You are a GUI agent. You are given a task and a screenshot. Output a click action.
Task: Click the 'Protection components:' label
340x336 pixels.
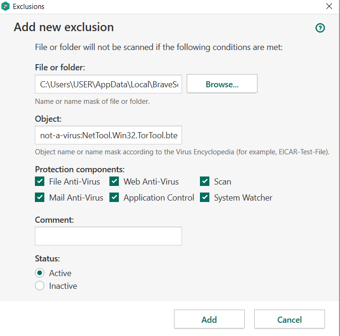click(x=80, y=169)
